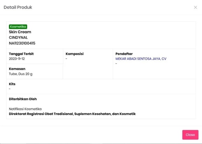Click registration number NA11230100415
This screenshot has width=202, height=144.
click(x=22, y=43)
